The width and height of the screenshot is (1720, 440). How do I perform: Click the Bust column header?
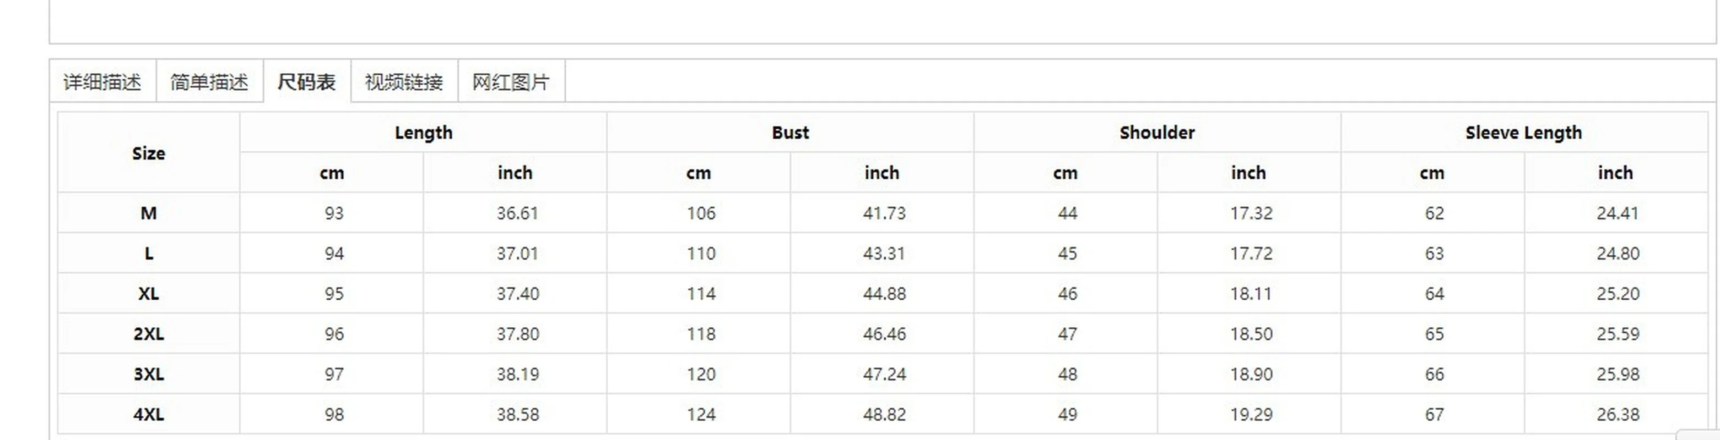pyautogui.click(x=790, y=132)
